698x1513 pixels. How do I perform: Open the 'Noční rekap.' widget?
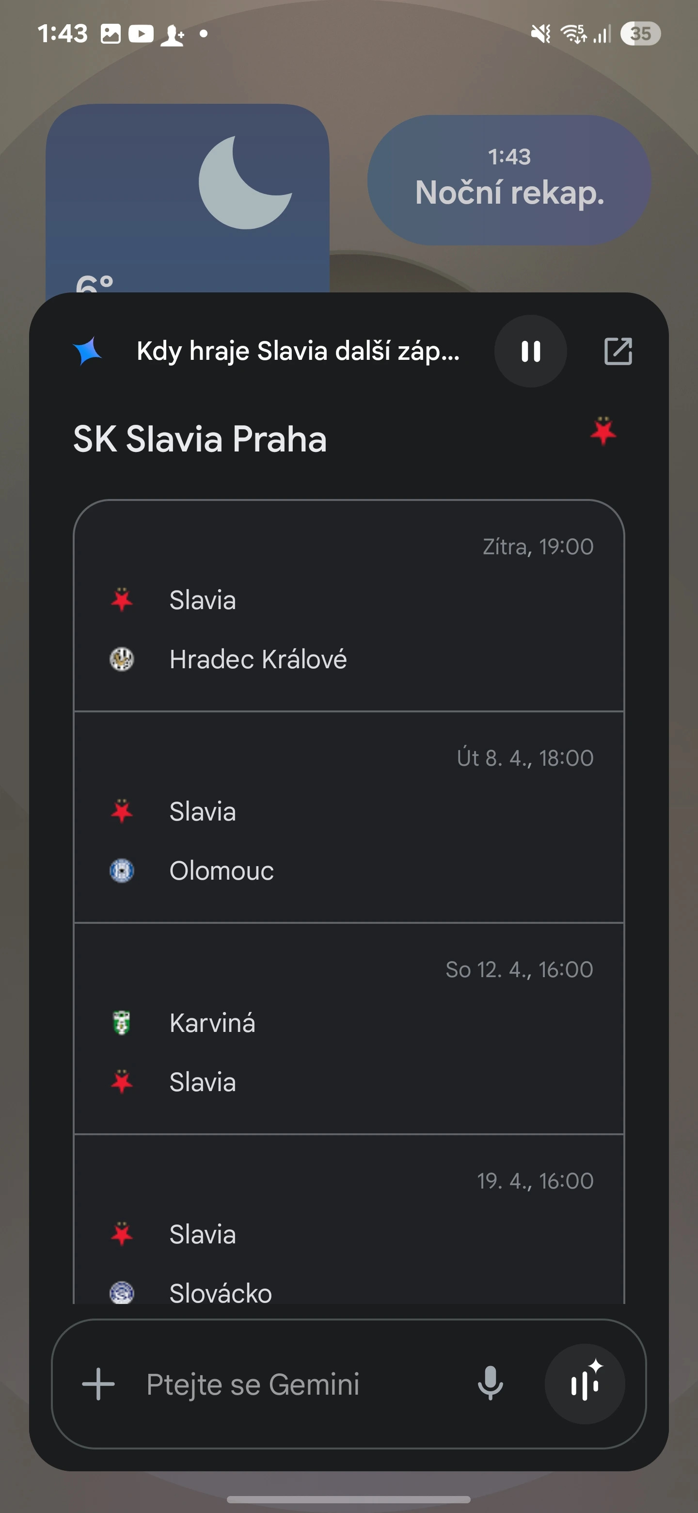click(509, 180)
